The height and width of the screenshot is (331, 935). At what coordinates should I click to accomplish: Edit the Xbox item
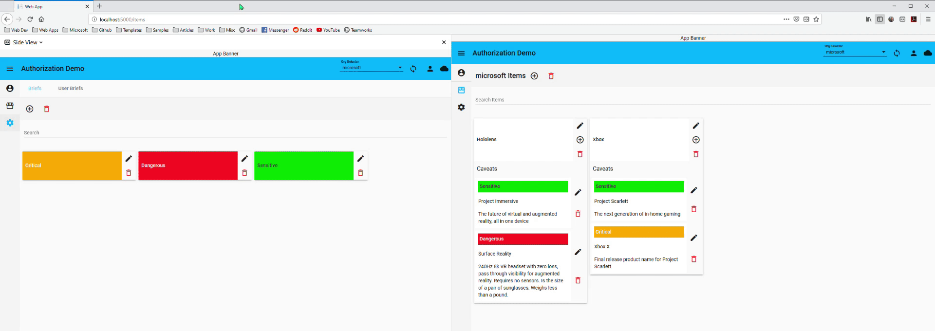coord(696,126)
